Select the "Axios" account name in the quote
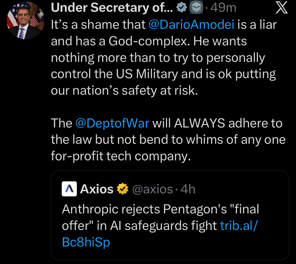The image size is (296, 264). point(97,189)
